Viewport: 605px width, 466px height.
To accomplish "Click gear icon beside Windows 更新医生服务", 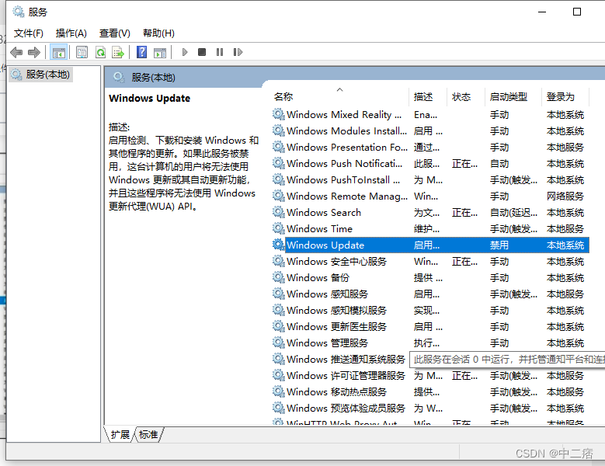I will [279, 326].
